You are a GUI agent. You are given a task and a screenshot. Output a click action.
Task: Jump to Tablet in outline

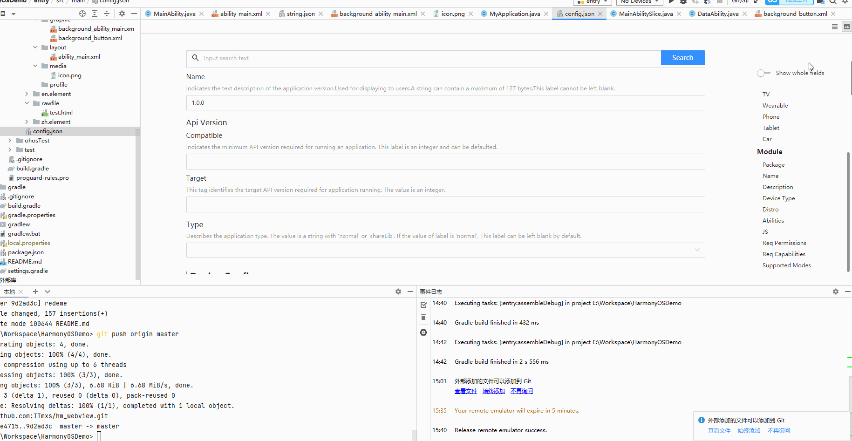pyautogui.click(x=771, y=128)
